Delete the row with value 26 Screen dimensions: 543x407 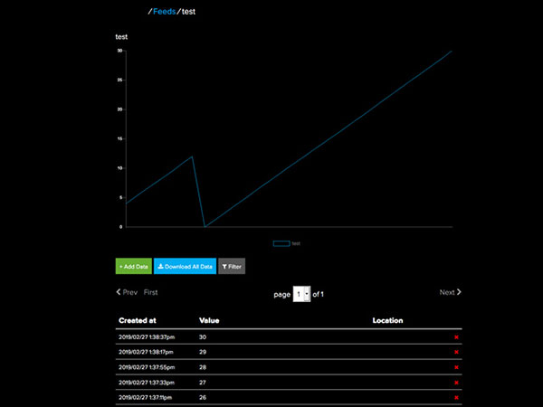click(456, 398)
